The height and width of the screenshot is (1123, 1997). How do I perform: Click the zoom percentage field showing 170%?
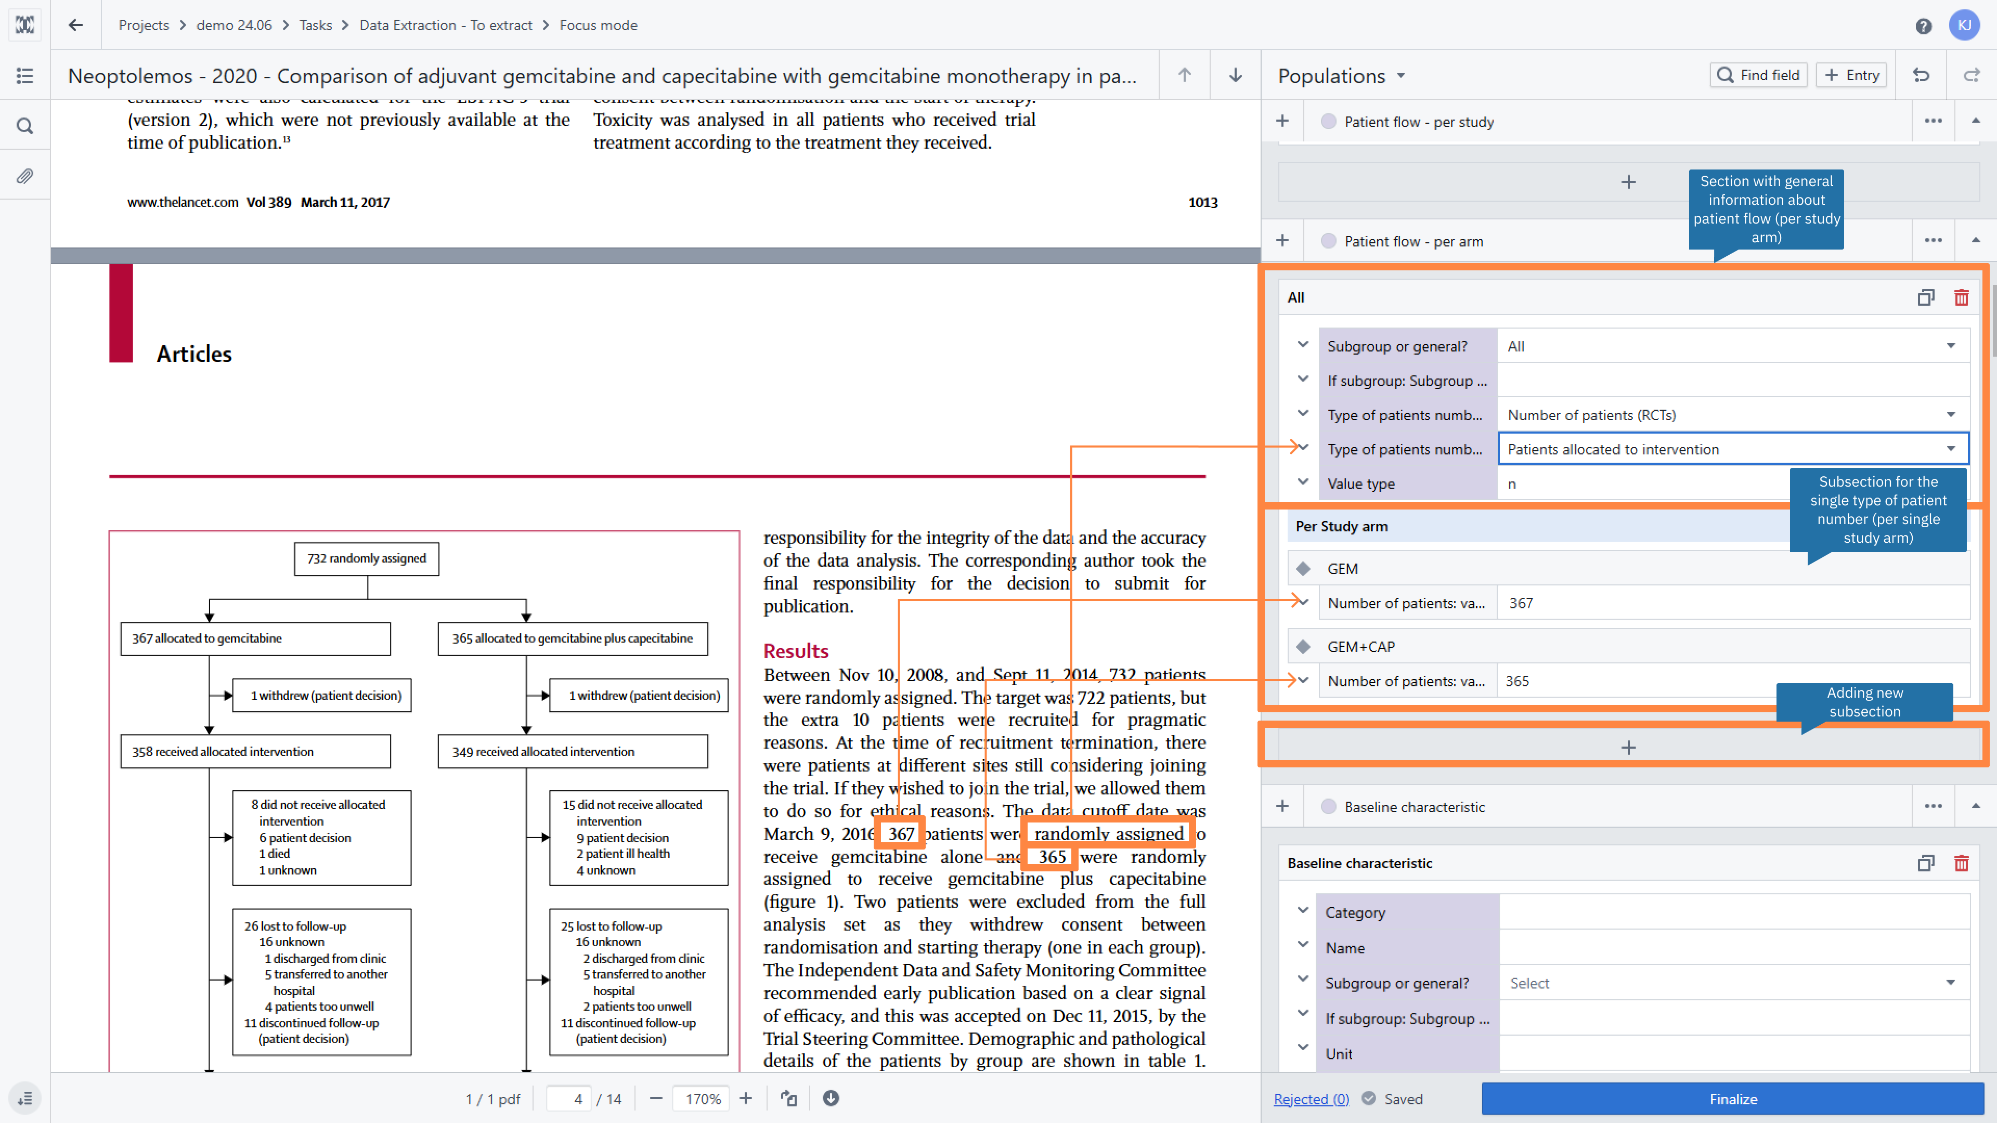(x=702, y=1098)
